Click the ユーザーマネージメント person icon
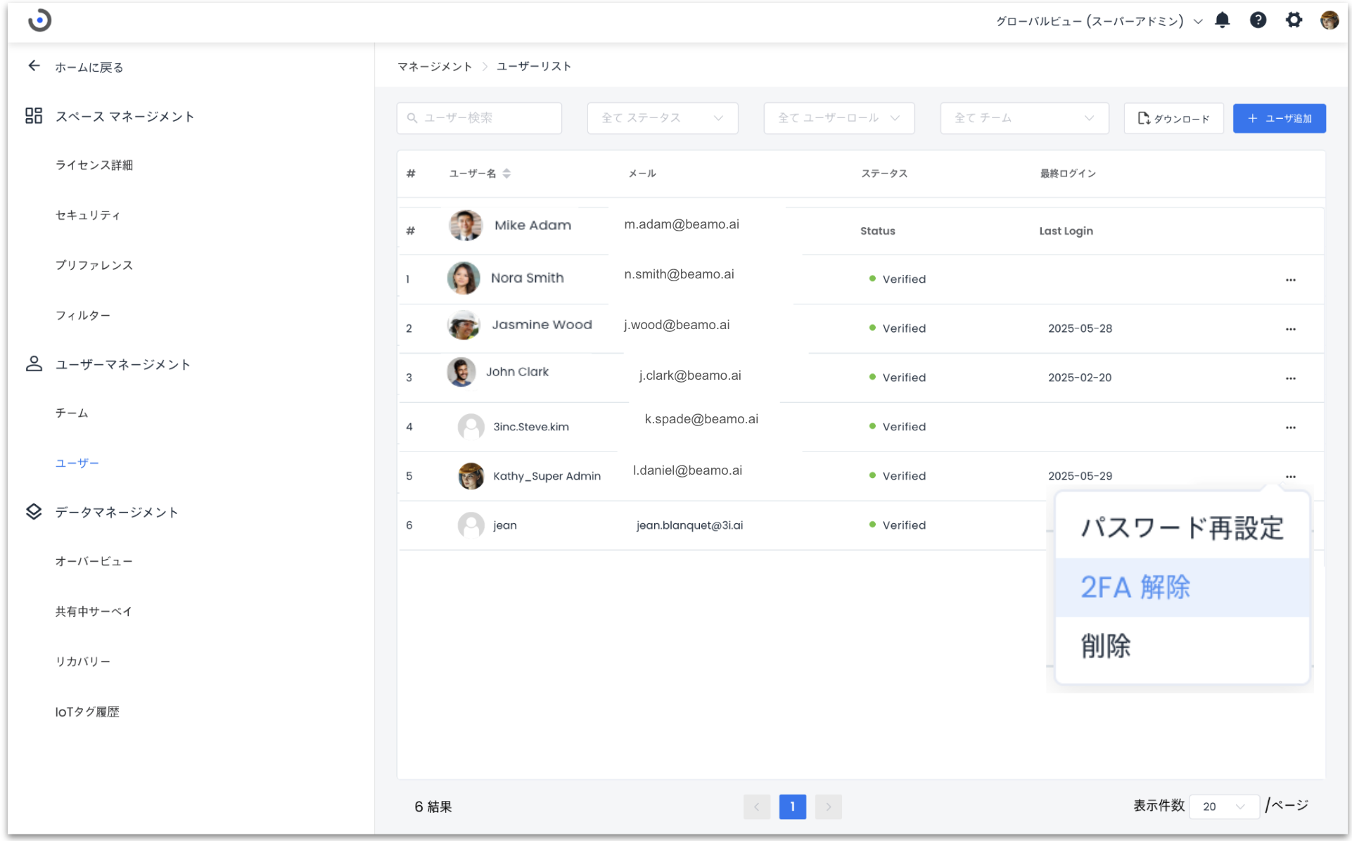The height and width of the screenshot is (841, 1352). tap(34, 364)
